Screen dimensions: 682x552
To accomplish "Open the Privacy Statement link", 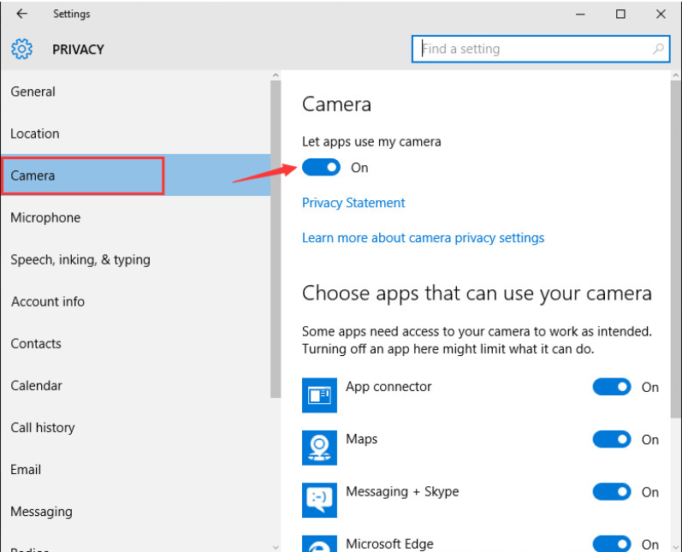I will pos(353,203).
